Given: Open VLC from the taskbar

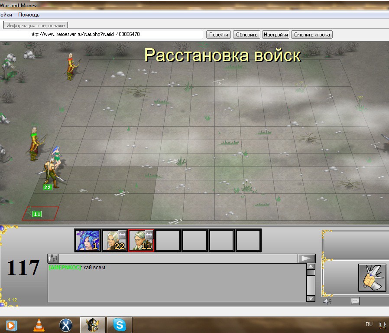Looking at the screenshot, I should pos(39,325).
